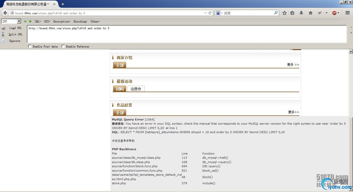This screenshot has height=192, width=353.
Task: Click the green plus HackBar button
Action: pos(30,21)
